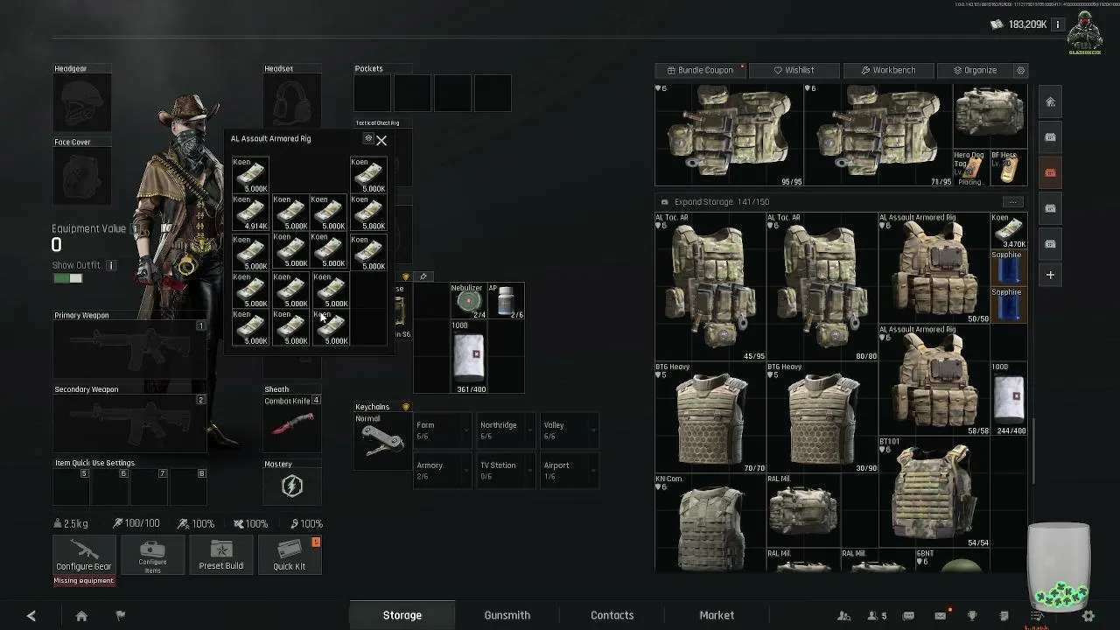Click Expand Storage 141/150

pyautogui.click(x=714, y=202)
